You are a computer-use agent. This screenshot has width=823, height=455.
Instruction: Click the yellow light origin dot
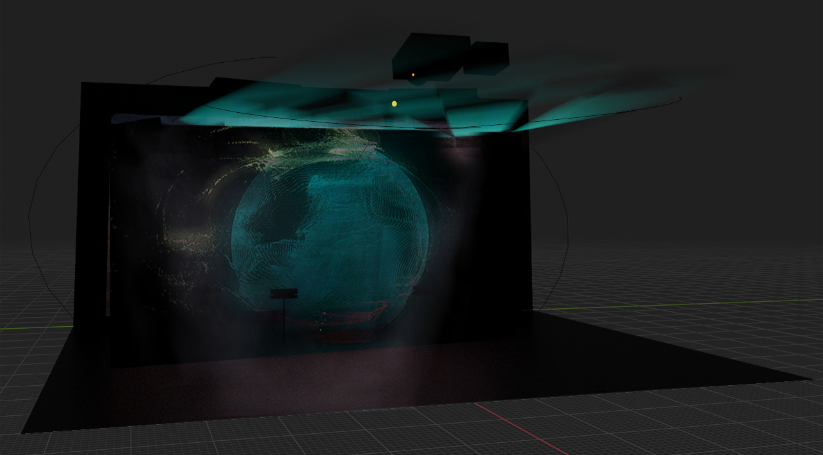pyautogui.click(x=395, y=103)
